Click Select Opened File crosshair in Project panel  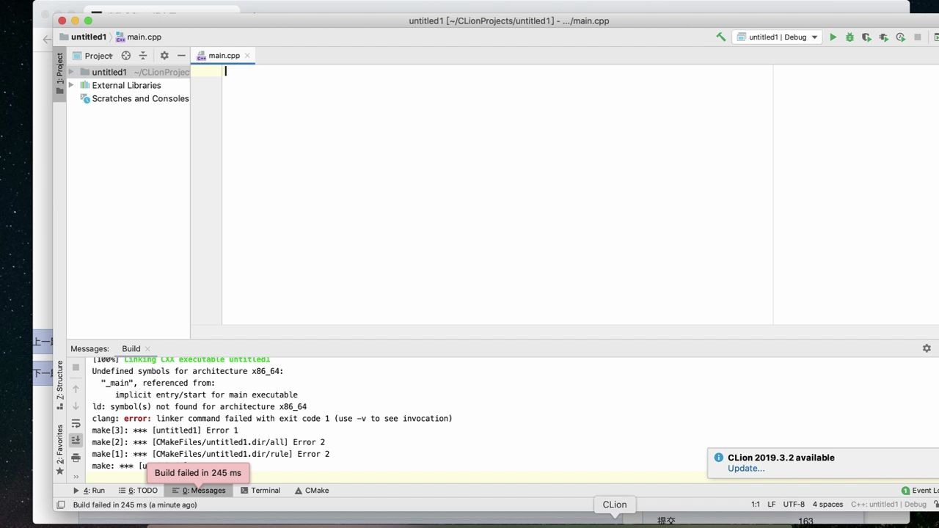tap(125, 55)
